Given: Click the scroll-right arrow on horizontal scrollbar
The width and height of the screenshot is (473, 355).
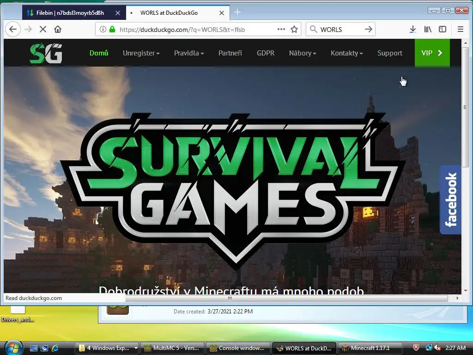Looking at the screenshot, I should point(457,298).
